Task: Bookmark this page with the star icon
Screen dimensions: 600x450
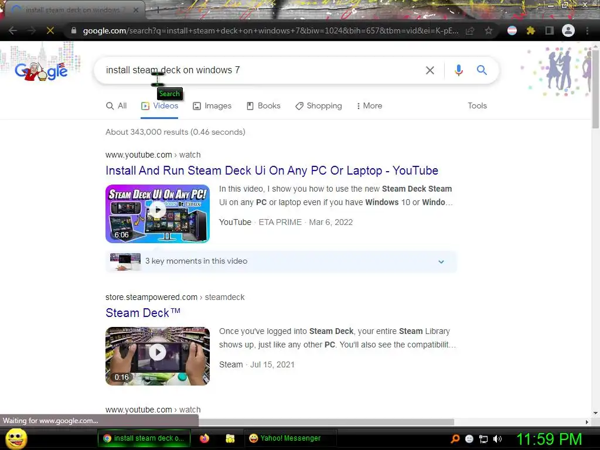Action: click(488, 30)
